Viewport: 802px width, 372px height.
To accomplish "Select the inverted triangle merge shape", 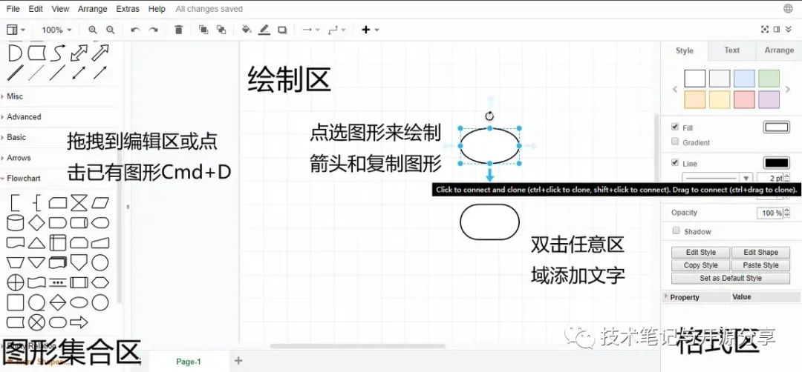I will (36, 262).
